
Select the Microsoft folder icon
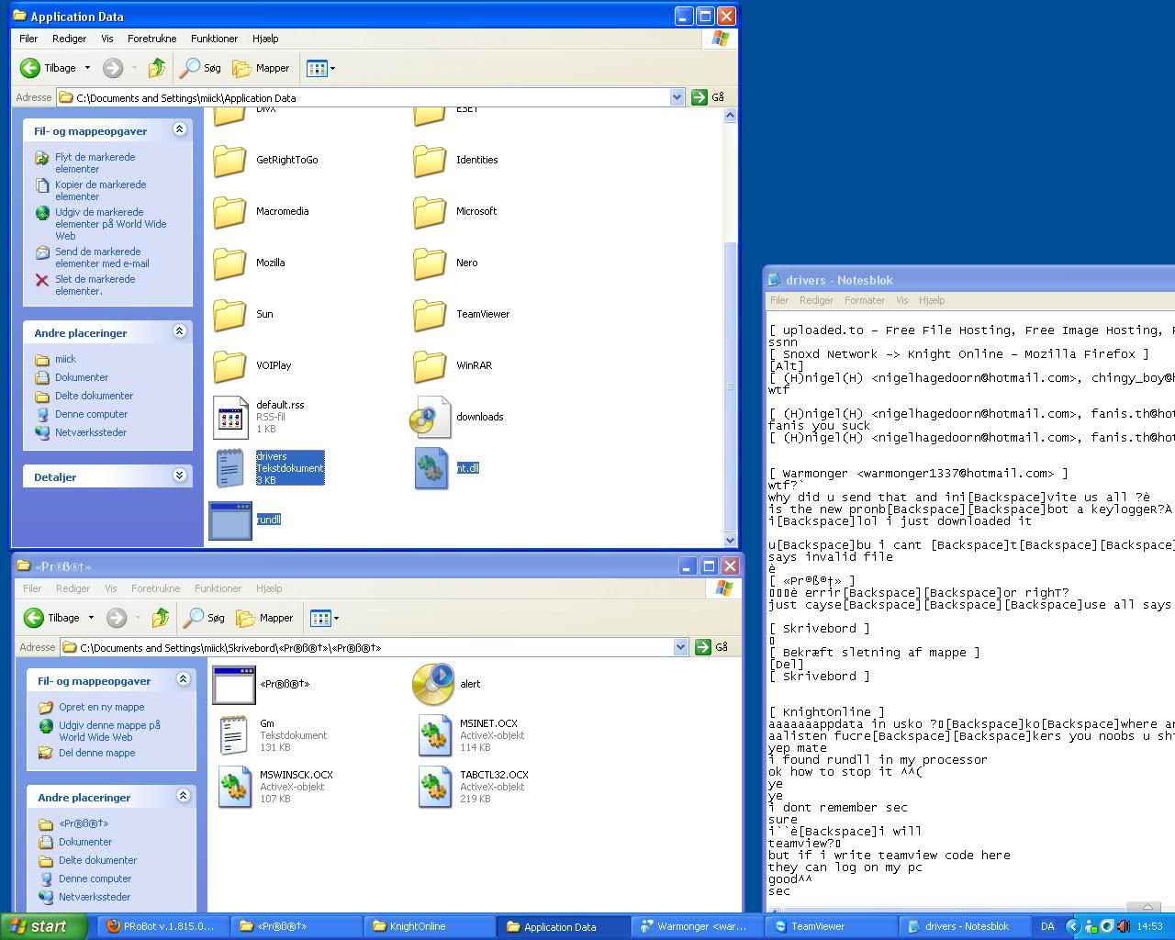click(430, 211)
